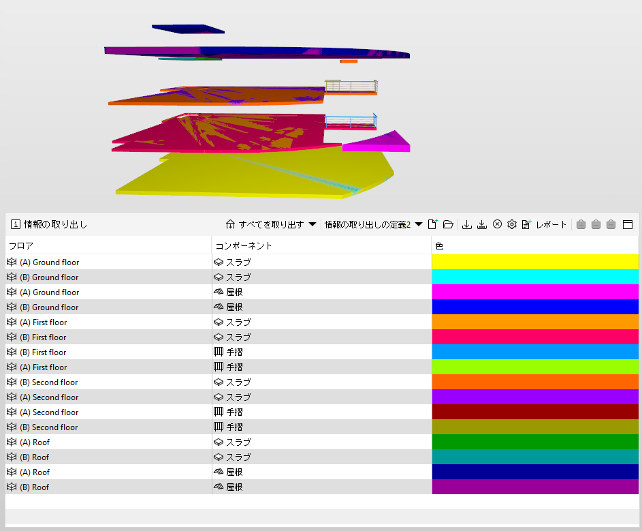The width and height of the screenshot is (642, 531).
Task: Click the download/import arrow icon
Action: point(467,224)
